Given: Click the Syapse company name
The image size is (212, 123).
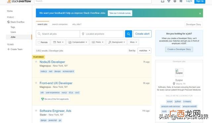Looking at the screenshot, I should 179,80.
